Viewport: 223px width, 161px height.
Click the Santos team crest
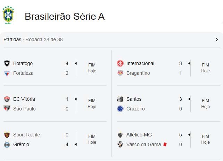pos(120,99)
